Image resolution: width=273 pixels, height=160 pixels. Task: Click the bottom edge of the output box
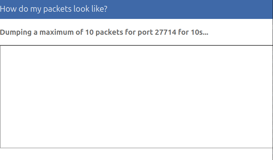[136, 148]
